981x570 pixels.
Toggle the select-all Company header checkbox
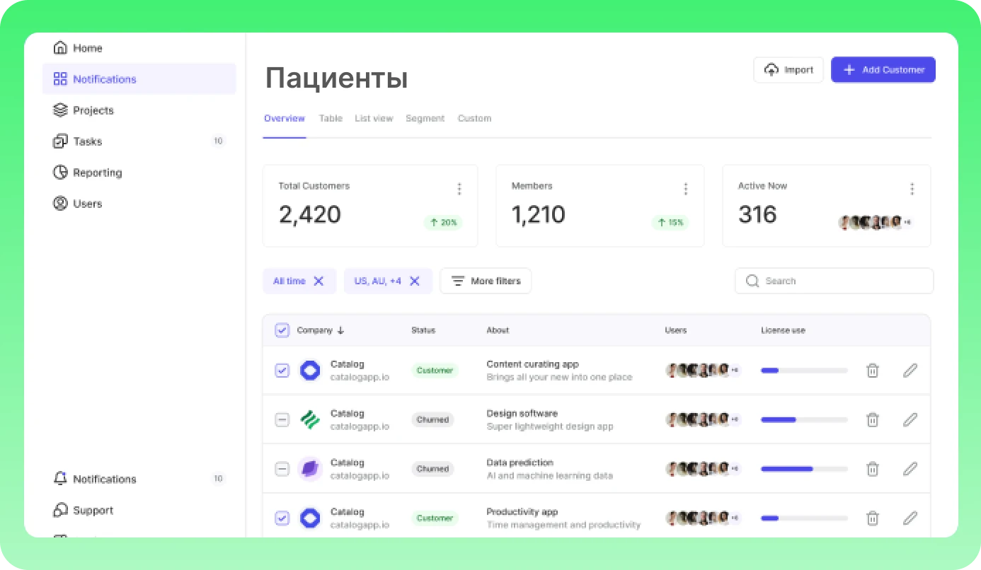[282, 330]
